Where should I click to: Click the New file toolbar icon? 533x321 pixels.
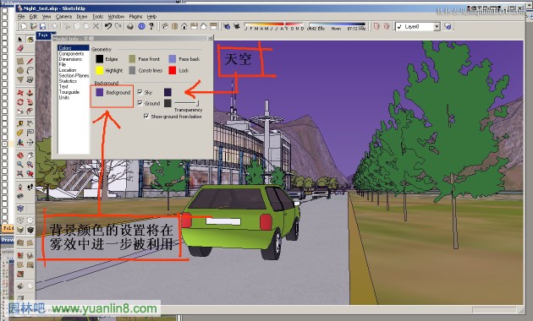pos(24,26)
